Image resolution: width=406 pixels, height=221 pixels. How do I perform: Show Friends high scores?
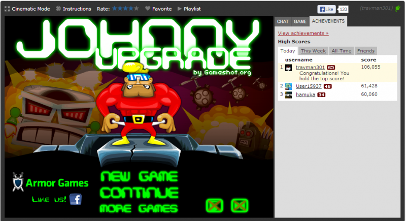366,51
